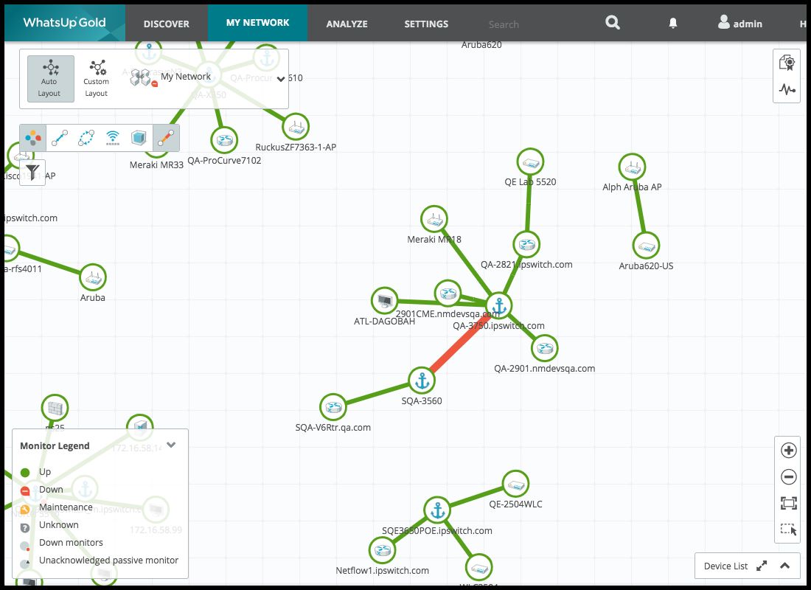Select the link connectivity overlay icon

59,137
